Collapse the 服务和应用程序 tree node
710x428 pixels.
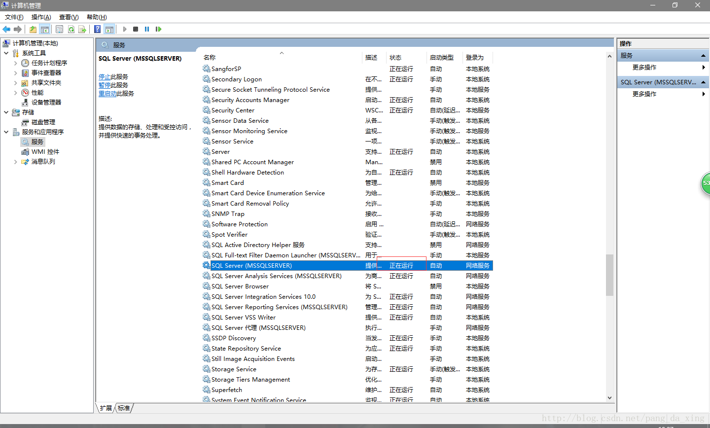point(6,132)
